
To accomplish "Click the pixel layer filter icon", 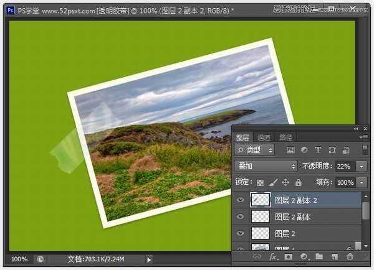I will click(x=290, y=151).
